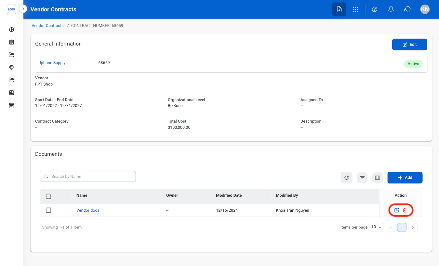Viewport: 439px width, 266px height.
Task: Click the Showing 1-1 of 1 item text
Action: [x=62, y=227]
